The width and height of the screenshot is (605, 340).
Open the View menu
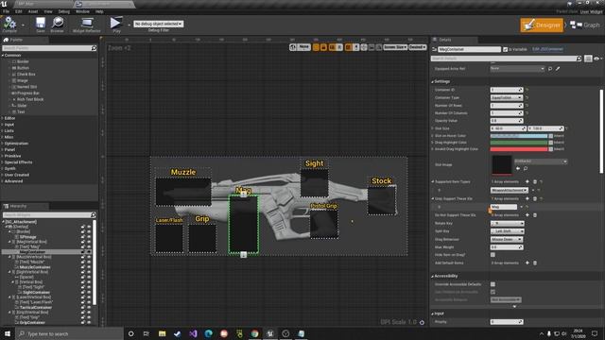[x=48, y=11]
